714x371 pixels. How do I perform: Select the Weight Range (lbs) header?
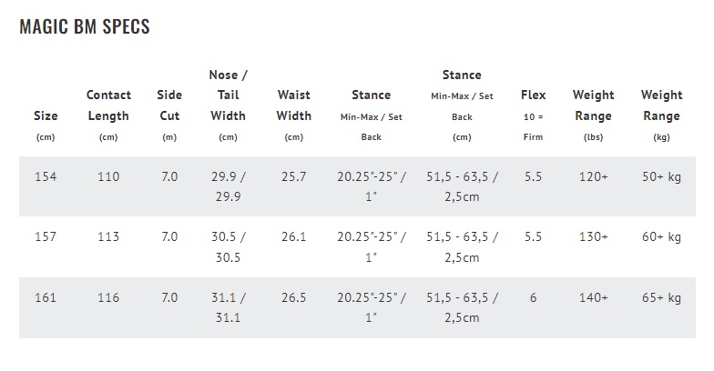[594, 115]
